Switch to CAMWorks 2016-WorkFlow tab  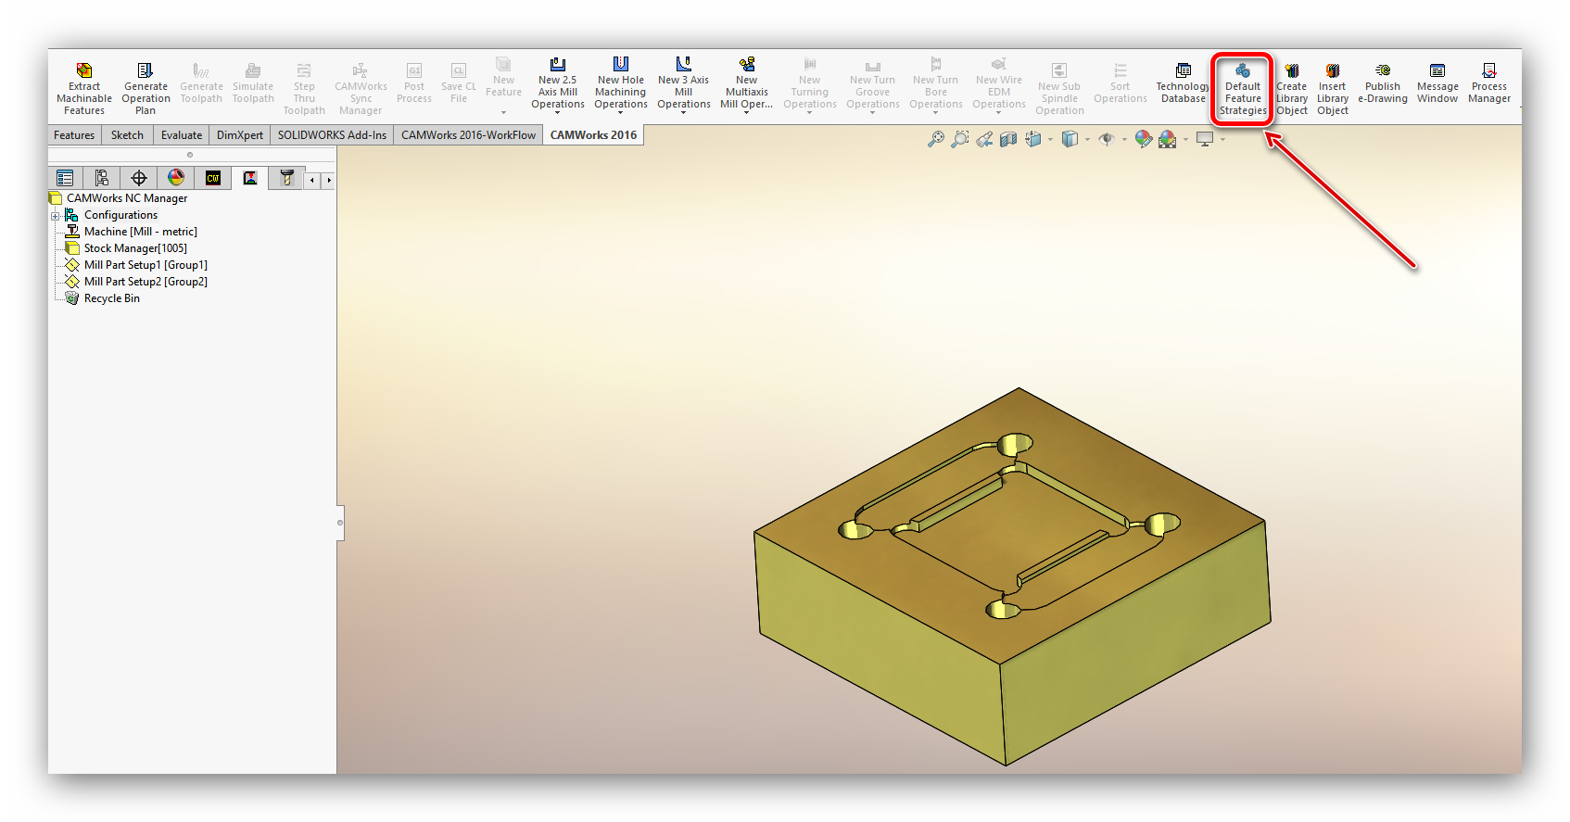click(468, 135)
